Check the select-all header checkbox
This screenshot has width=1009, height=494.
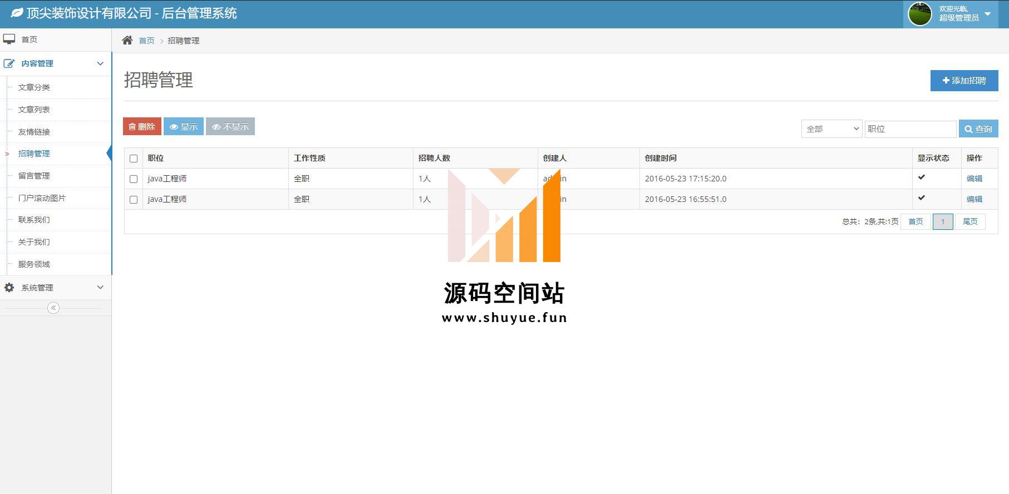(x=134, y=159)
